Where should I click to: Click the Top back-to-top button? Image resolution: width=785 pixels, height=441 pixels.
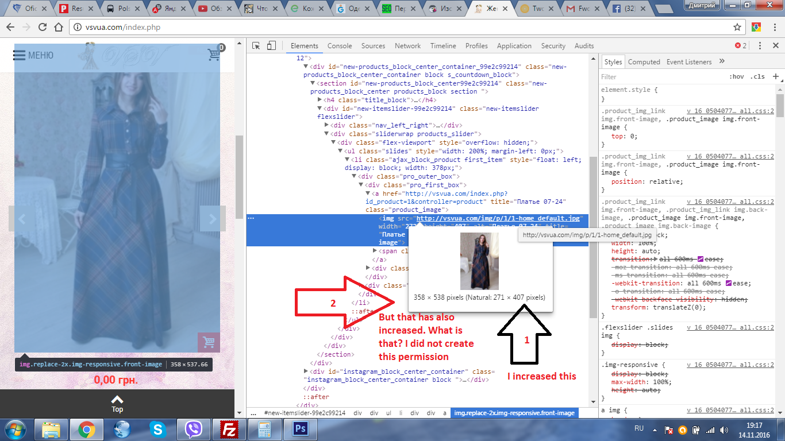[117, 404]
